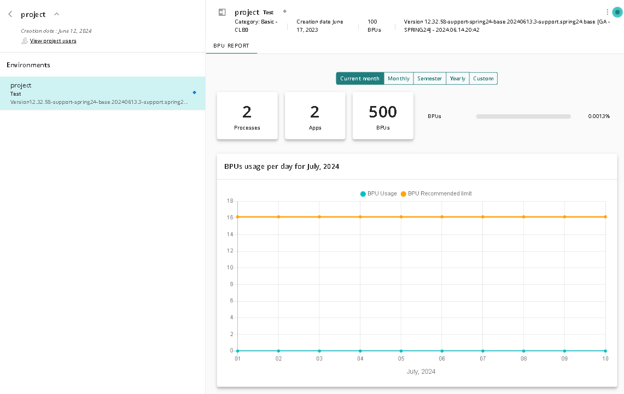This screenshot has height=394, width=624.
Task: Click the BPU Usage data point for day 05
Action: point(401,351)
